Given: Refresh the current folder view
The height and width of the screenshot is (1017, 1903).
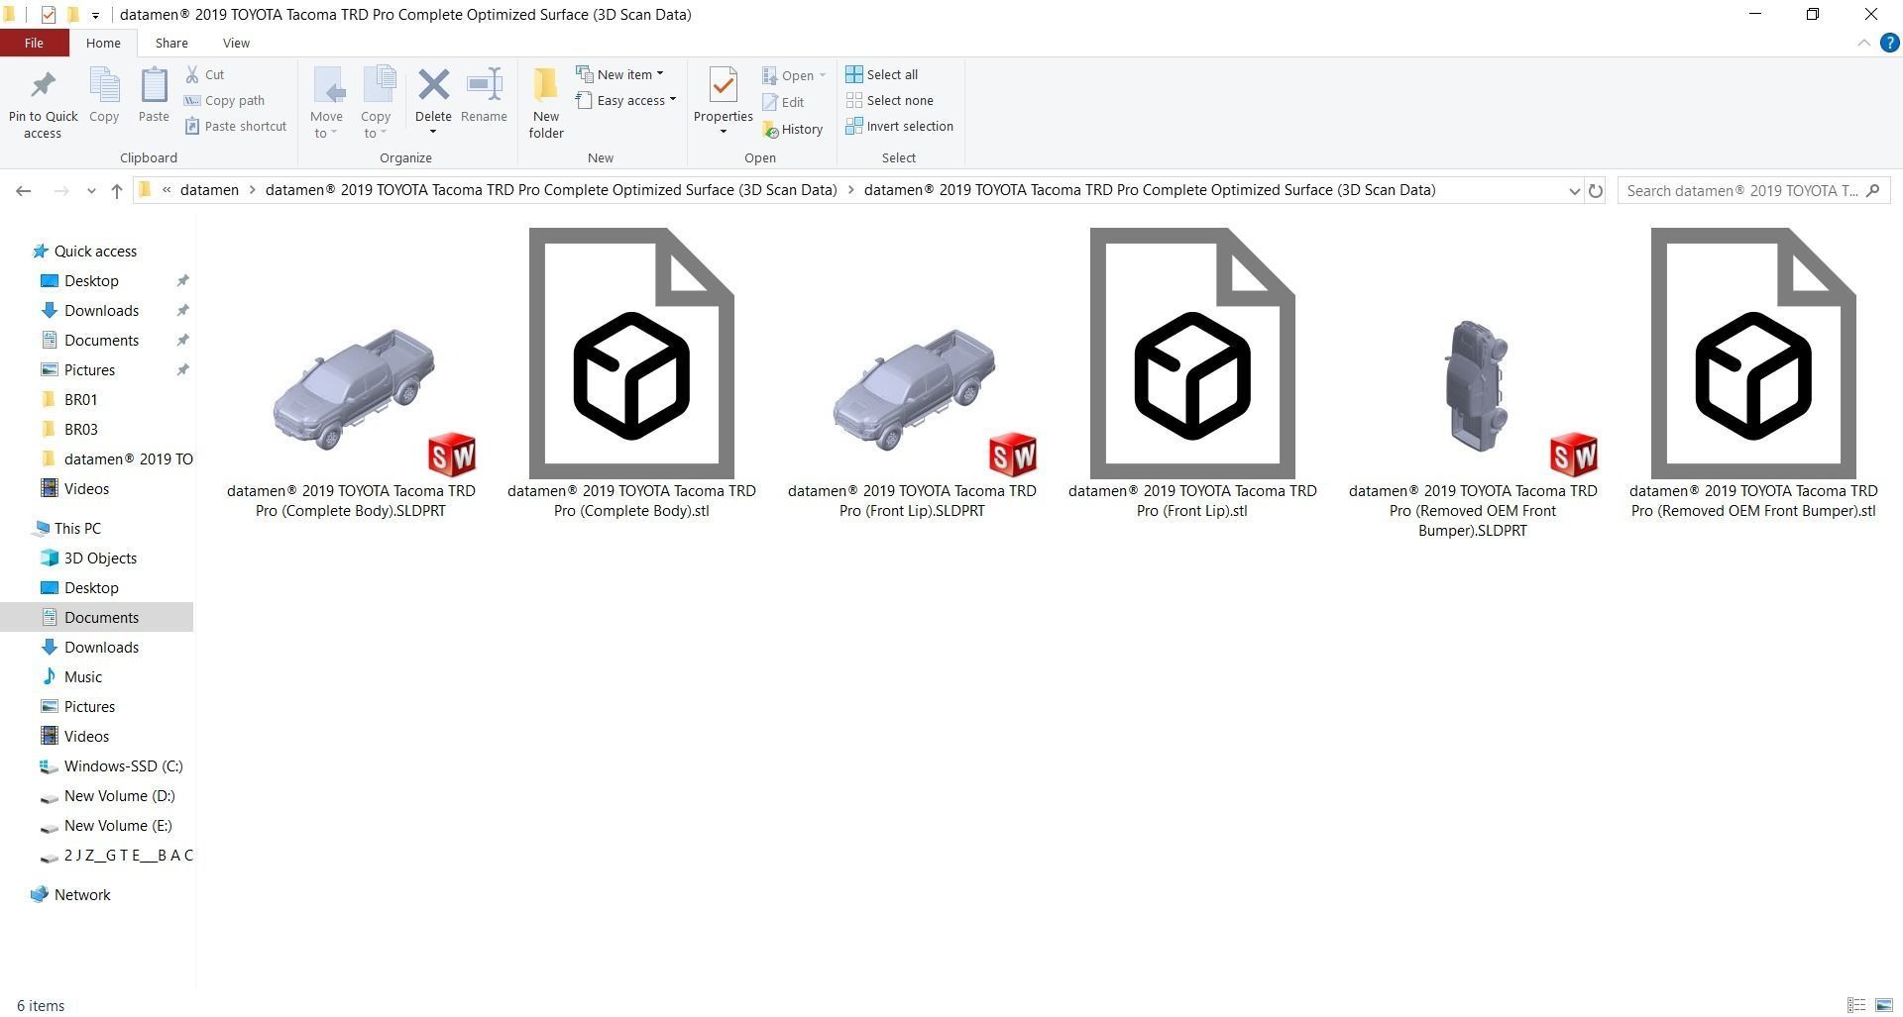Looking at the screenshot, I should tap(1595, 190).
